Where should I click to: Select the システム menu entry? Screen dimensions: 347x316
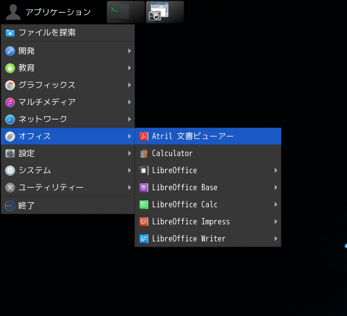68,171
